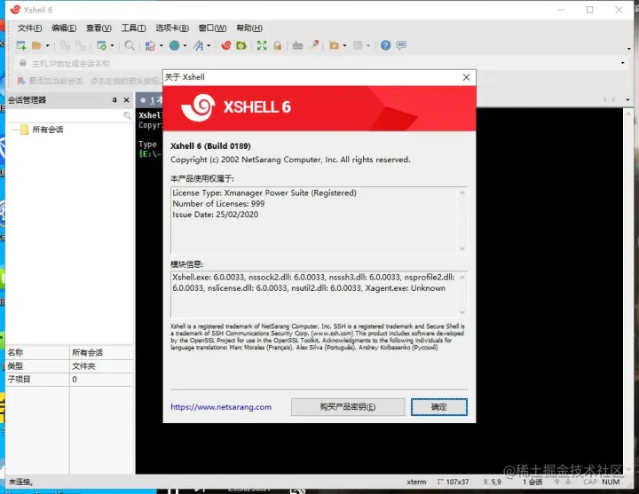Click the Highlight pen toolbar icon
Screen dimensions: 639x494
(314, 45)
